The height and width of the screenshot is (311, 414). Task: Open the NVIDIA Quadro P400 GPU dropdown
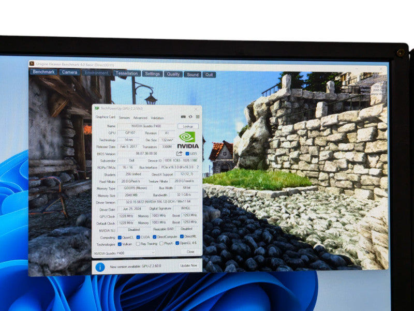tap(124, 253)
